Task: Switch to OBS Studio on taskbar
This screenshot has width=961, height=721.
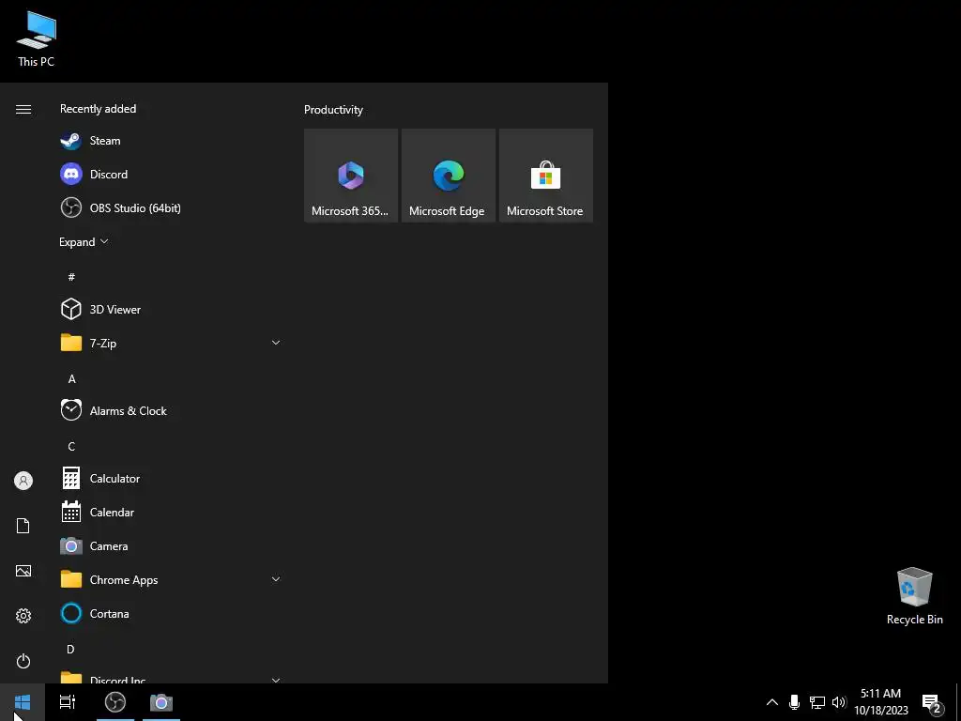Action: click(115, 702)
